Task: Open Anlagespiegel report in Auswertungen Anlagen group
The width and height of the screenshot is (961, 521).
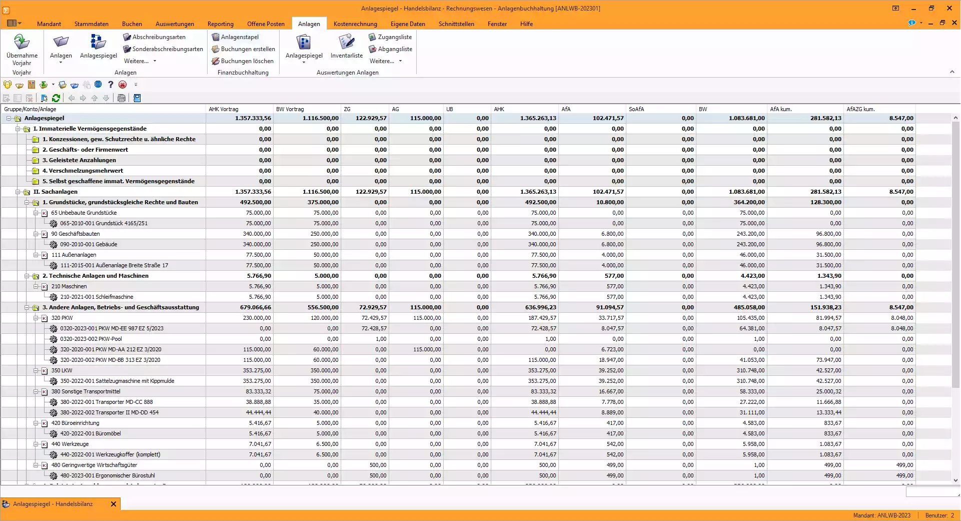Action: [x=304, y=46]
